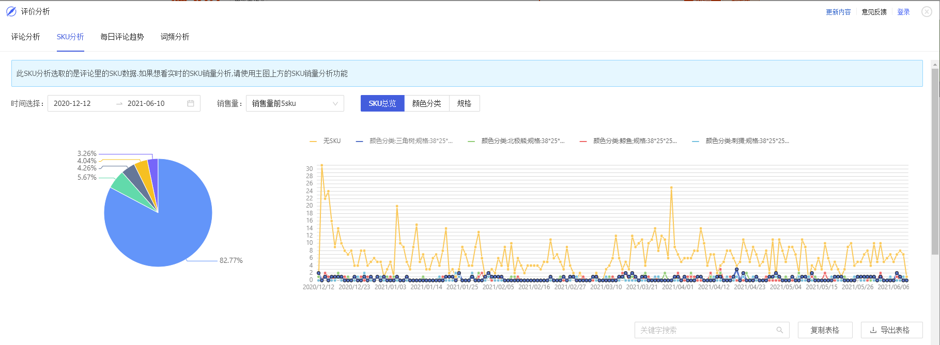The height and width of the screenshot is (345, 940).
Task: Switch to the 词频分析 tab
Action: [175, 37]
